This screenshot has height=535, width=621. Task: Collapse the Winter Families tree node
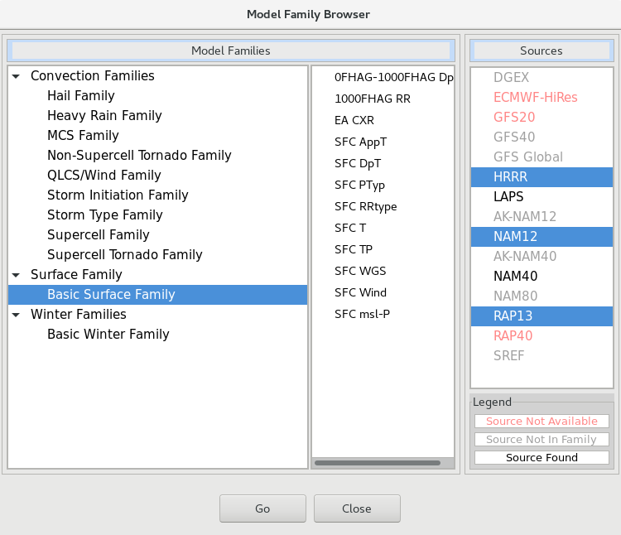click(16, 315)
